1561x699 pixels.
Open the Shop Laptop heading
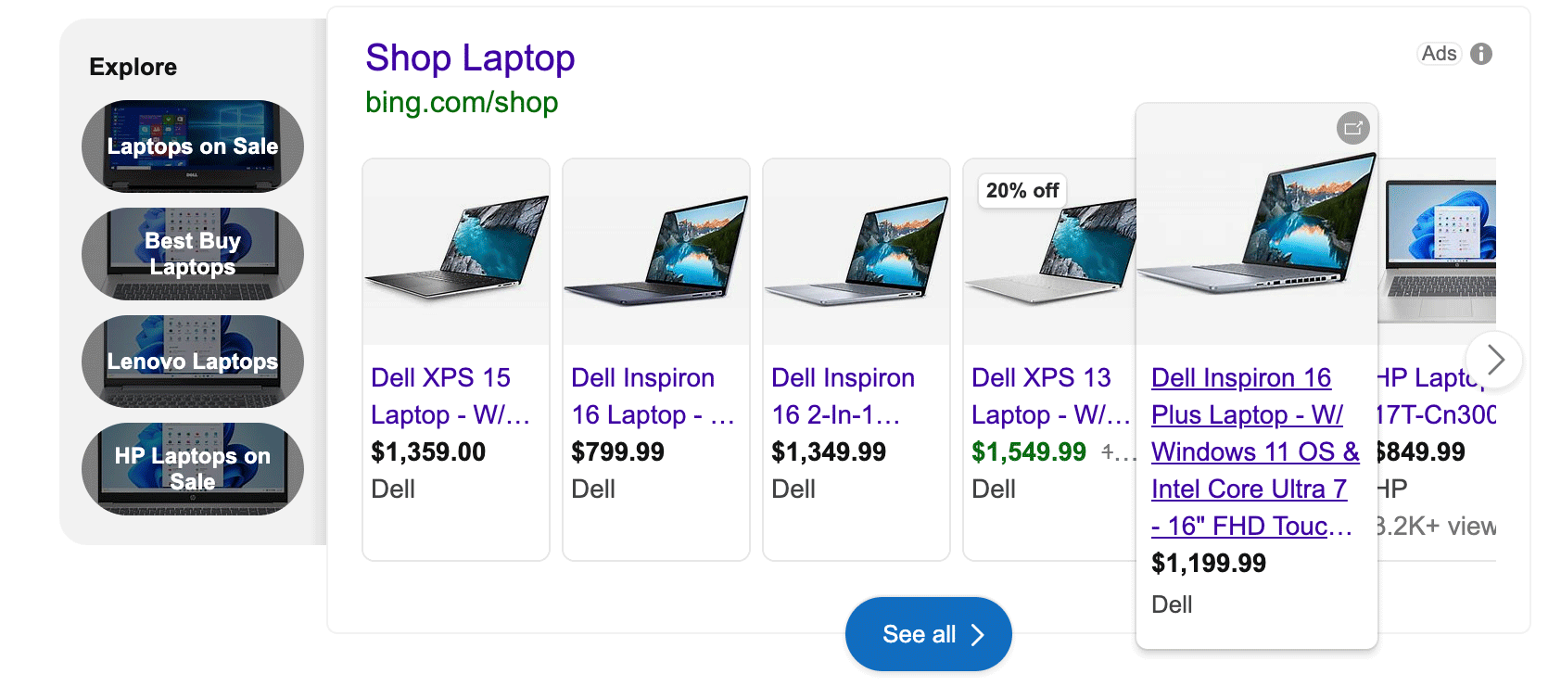pyautogui.click(x=470, y=57)
